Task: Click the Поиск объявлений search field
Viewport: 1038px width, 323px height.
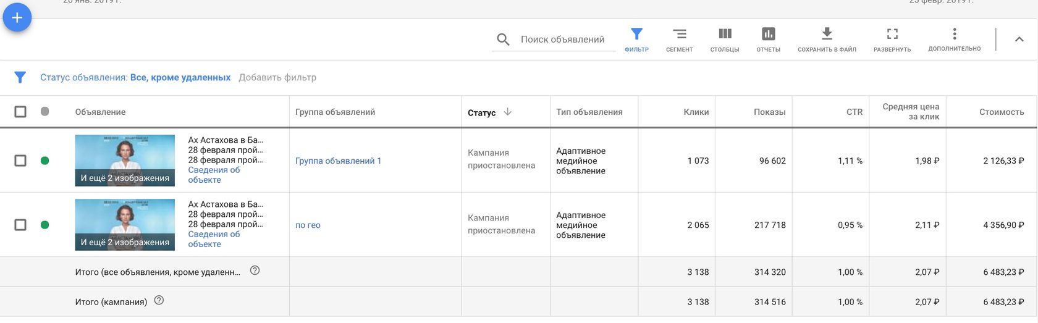Action: (562, 40)
